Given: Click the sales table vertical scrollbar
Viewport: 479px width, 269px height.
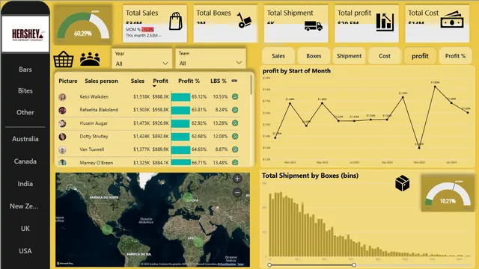Looking at the screenshot, I should (251, 84).
